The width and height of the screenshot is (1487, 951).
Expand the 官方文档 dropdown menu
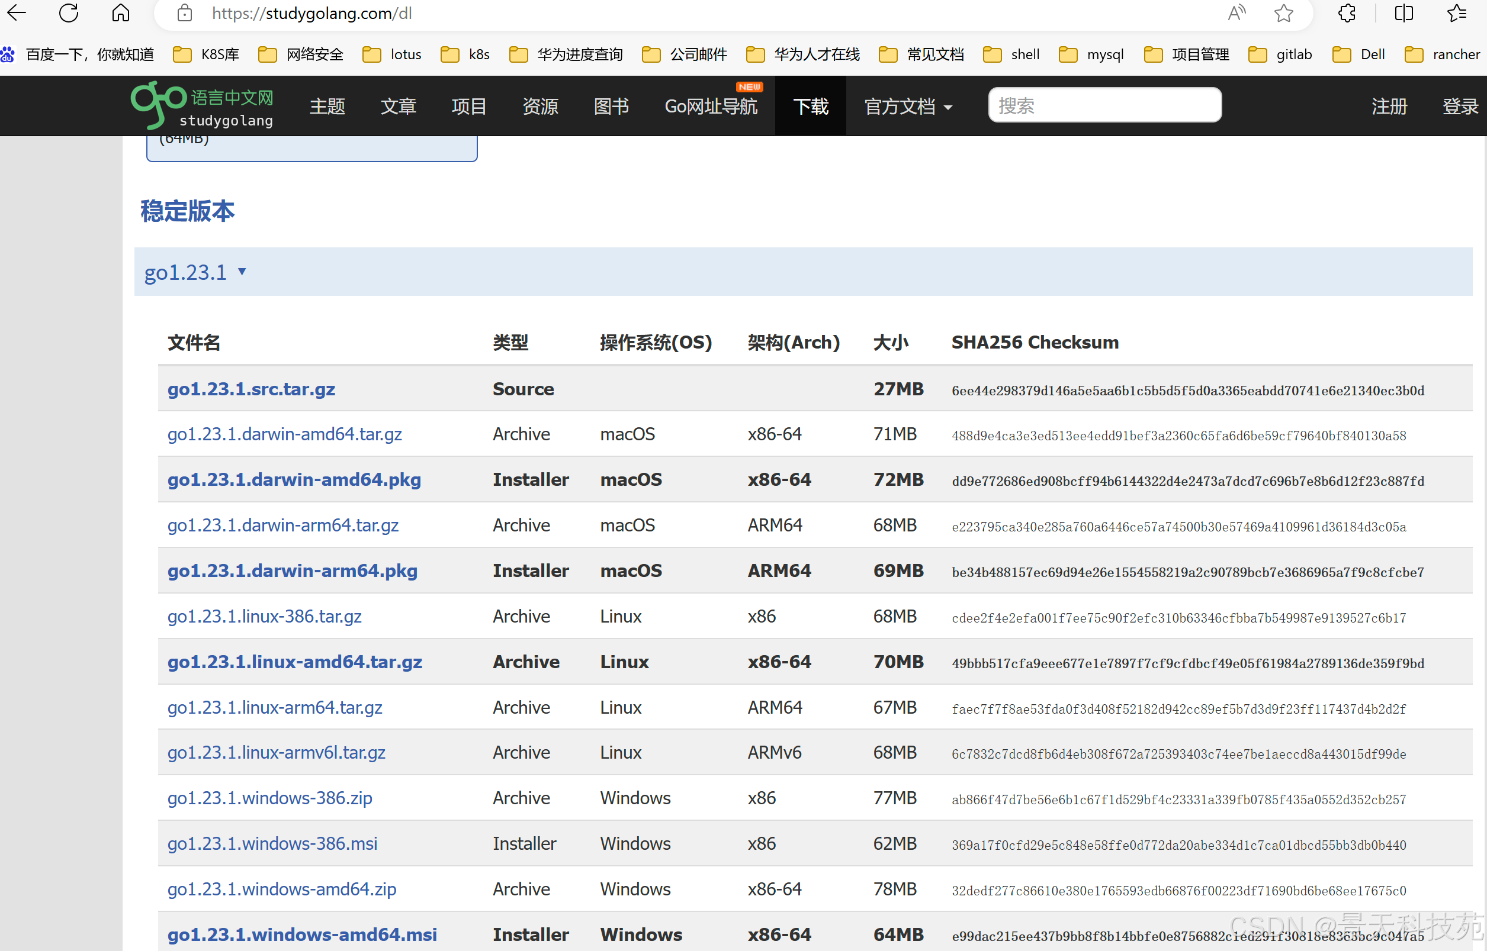click(x=908, y=106)
